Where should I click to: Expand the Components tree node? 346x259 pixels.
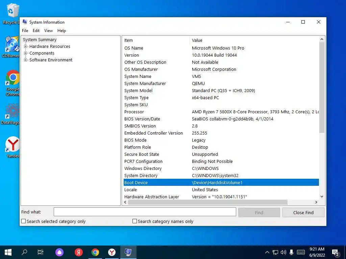click(x=26, y=53)
